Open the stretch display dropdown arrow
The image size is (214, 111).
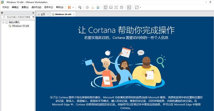tap(140, 7)
